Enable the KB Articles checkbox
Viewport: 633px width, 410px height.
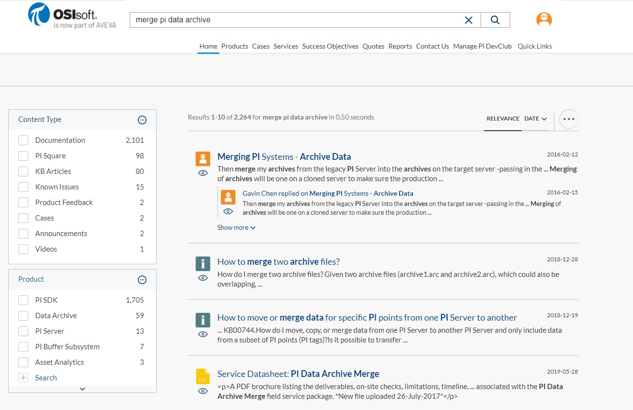(x=23, y=171)
